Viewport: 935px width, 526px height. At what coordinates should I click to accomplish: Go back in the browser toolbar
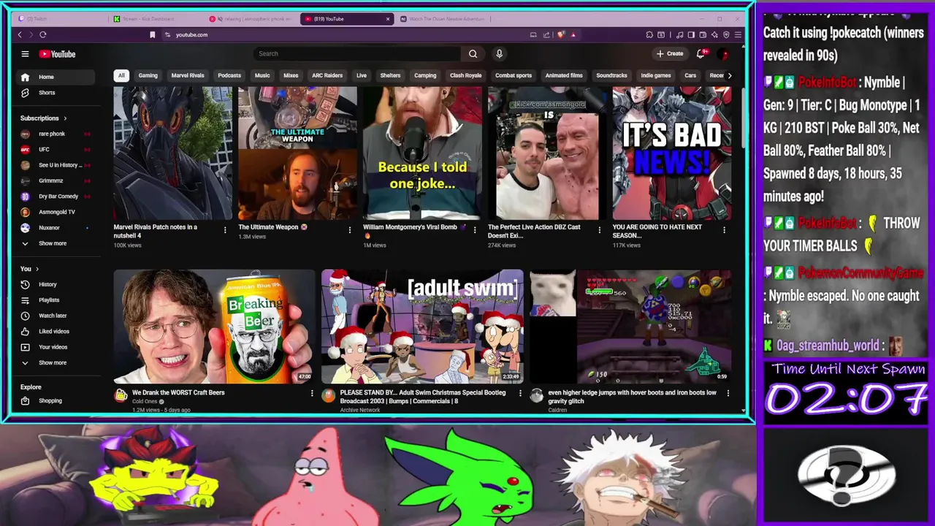[x=20, y=34]
